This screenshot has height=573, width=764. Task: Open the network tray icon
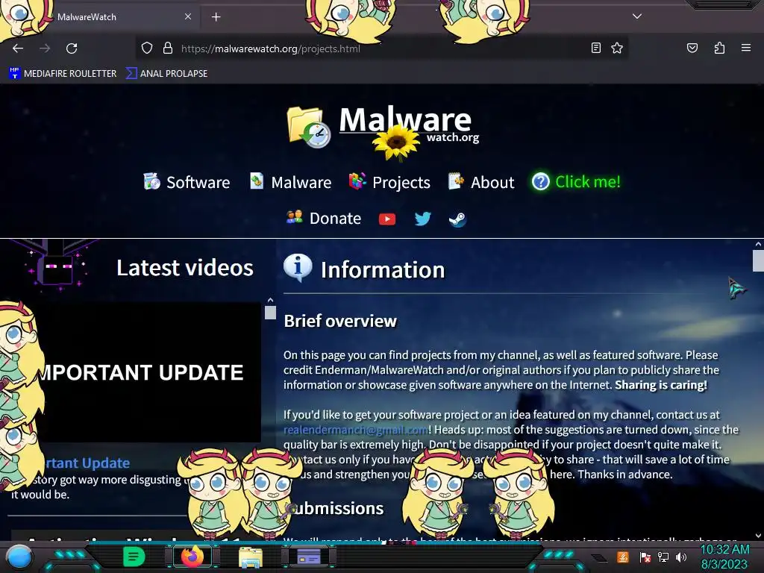663,557
